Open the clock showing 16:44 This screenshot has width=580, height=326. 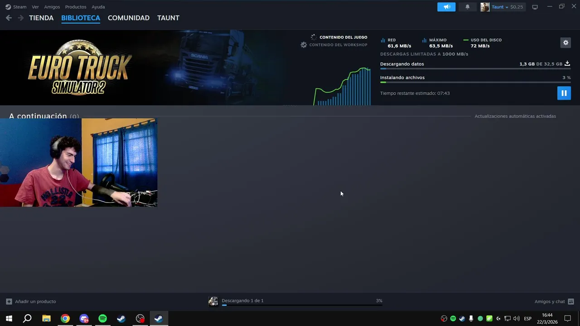pos(547,319)
